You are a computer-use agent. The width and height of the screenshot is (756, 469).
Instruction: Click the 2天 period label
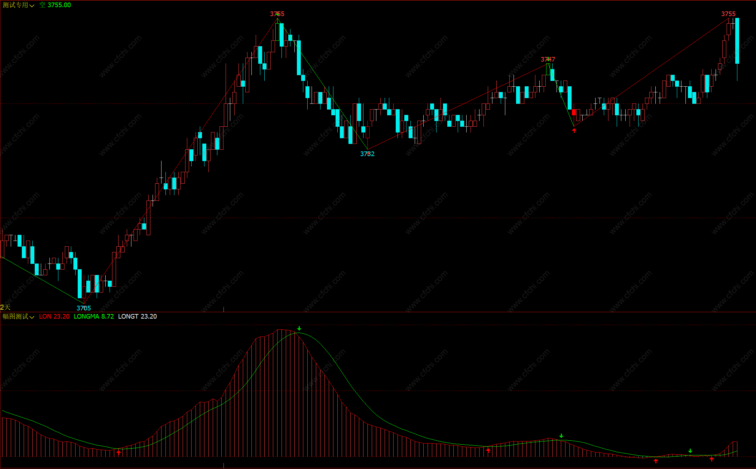pos(5,307)
